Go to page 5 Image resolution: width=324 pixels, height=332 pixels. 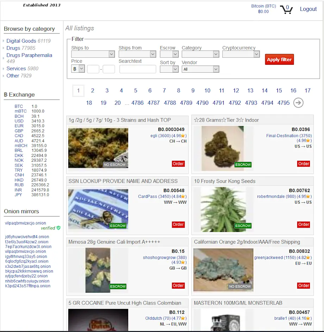point(136,91)
